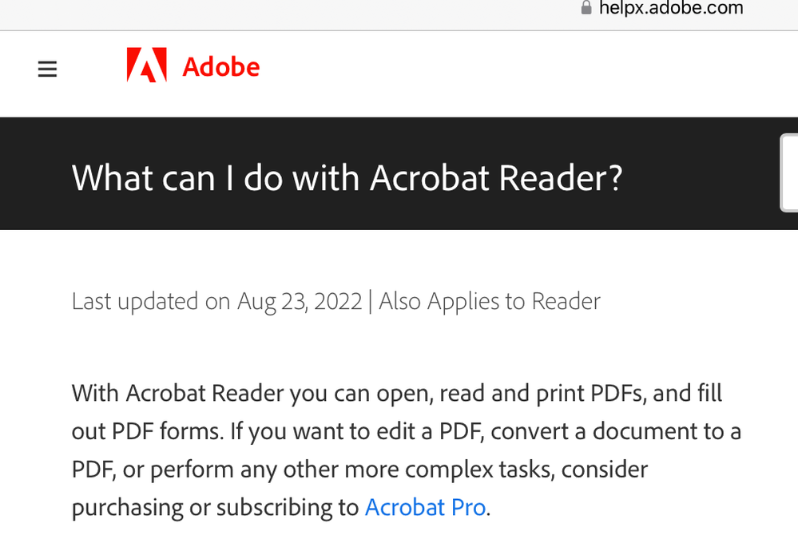Click the white box at banner's right edge
Screen dimensions: 798x551
pos(789,173)
